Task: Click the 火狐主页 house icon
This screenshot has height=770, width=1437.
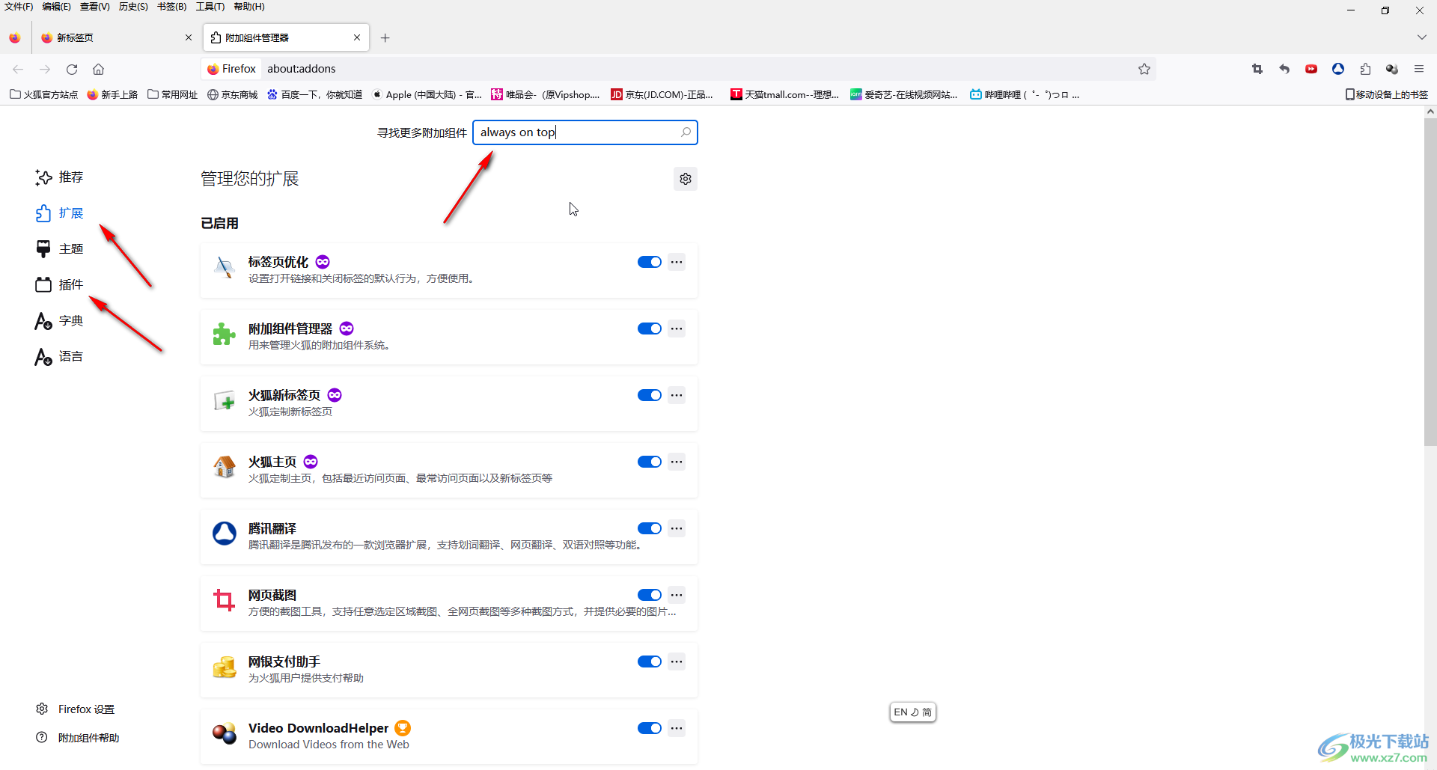Action: click(225, 467)
